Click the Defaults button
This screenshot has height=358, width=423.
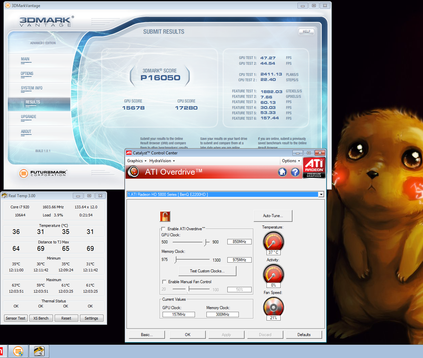[304, 335]
